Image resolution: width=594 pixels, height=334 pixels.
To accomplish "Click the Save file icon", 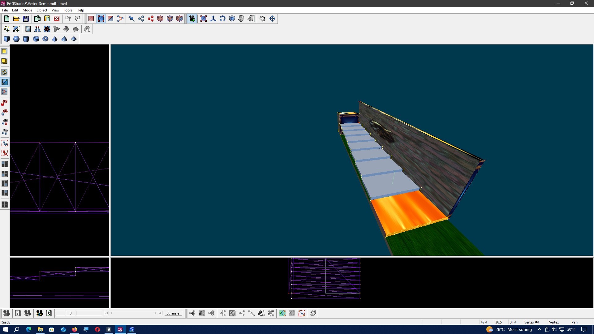I will coord(26,19).
